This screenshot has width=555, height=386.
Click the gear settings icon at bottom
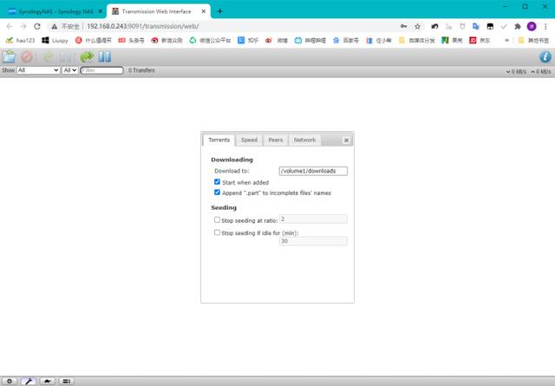coord(10,381)
